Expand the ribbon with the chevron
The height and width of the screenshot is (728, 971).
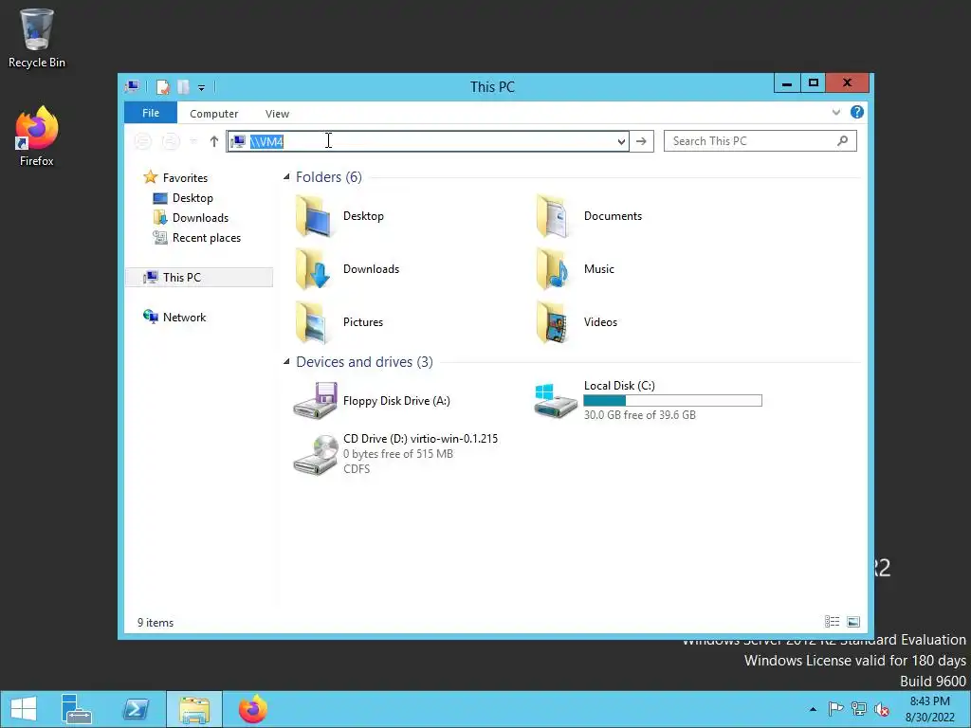pyautogui.click(x=836, y=112)
